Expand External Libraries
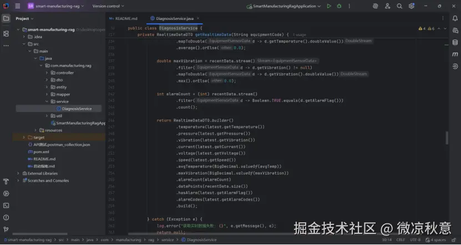Viewport: 461px width, 245px height. click(18, 173)
